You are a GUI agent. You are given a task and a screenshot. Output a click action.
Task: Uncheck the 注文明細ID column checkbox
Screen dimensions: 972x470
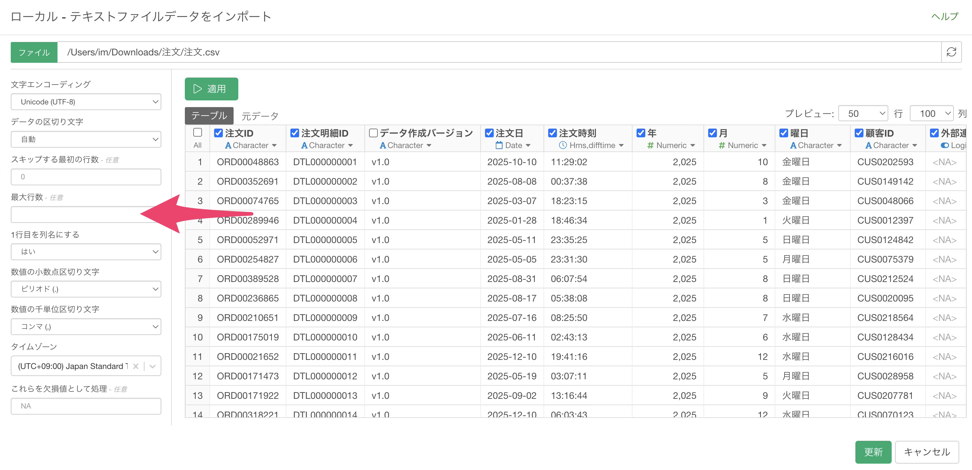click(x=295, y=133)
